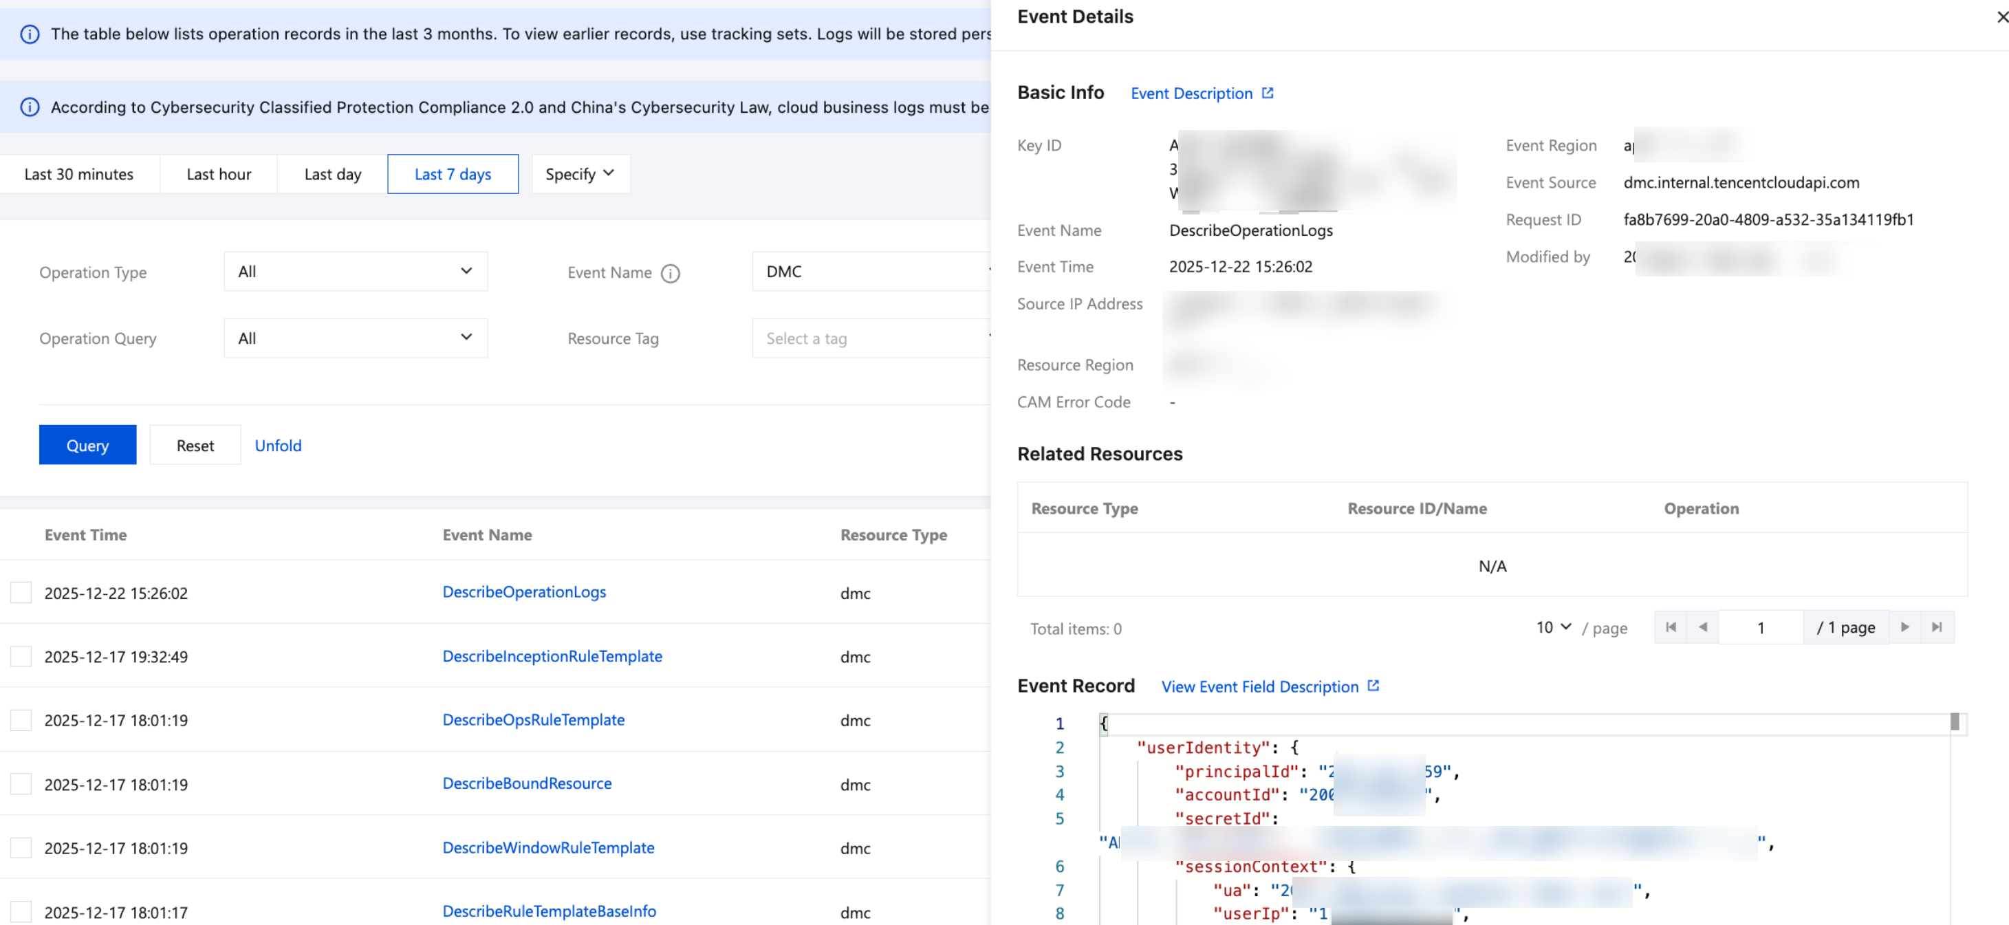Image resolution: width=2009 pixels, height=925 pixels.
Task: Open the Operation Type dropdown
Action: pyautogui.click(x=356, y=272)
